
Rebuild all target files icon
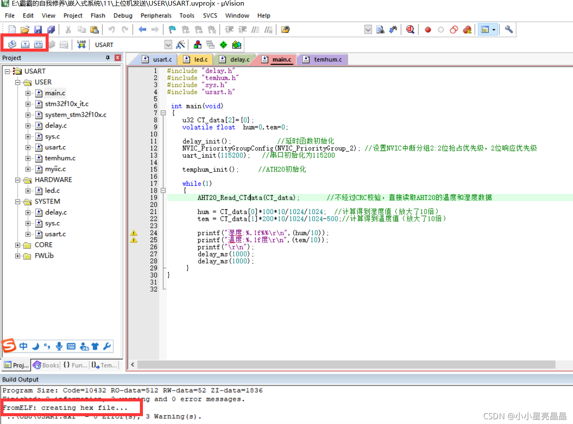[38, 44]
